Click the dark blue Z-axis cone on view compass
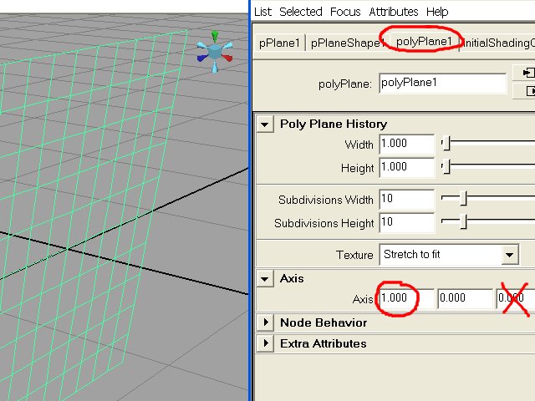 click(x=201, y=58)
